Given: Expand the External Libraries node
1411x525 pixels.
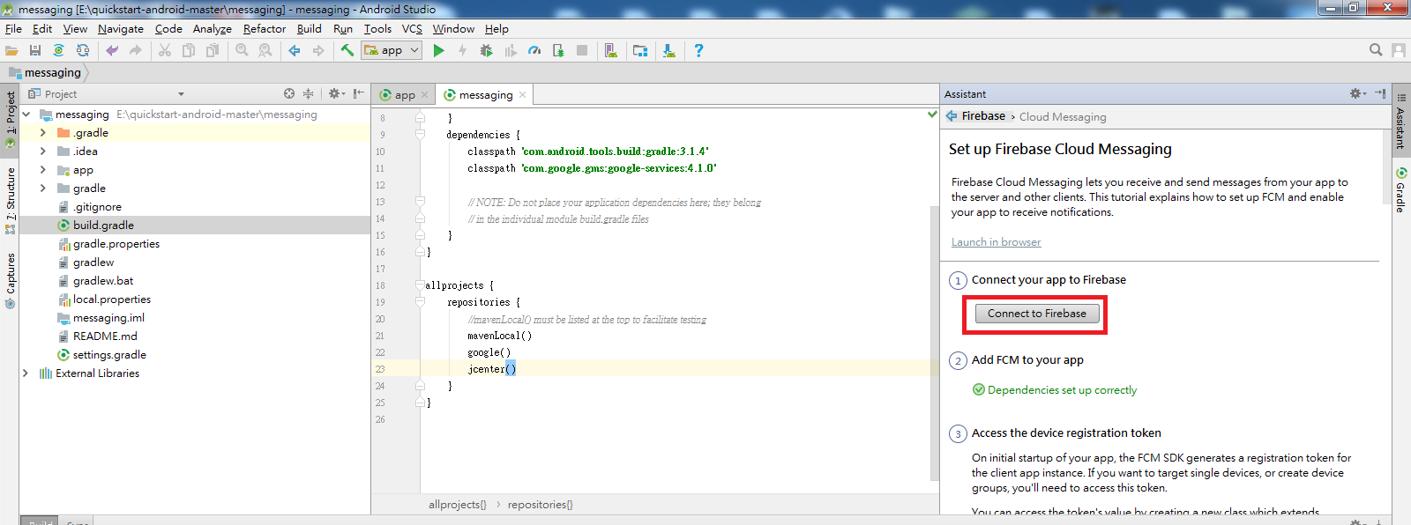Looking at the screenshot, I should coord(26,373).
